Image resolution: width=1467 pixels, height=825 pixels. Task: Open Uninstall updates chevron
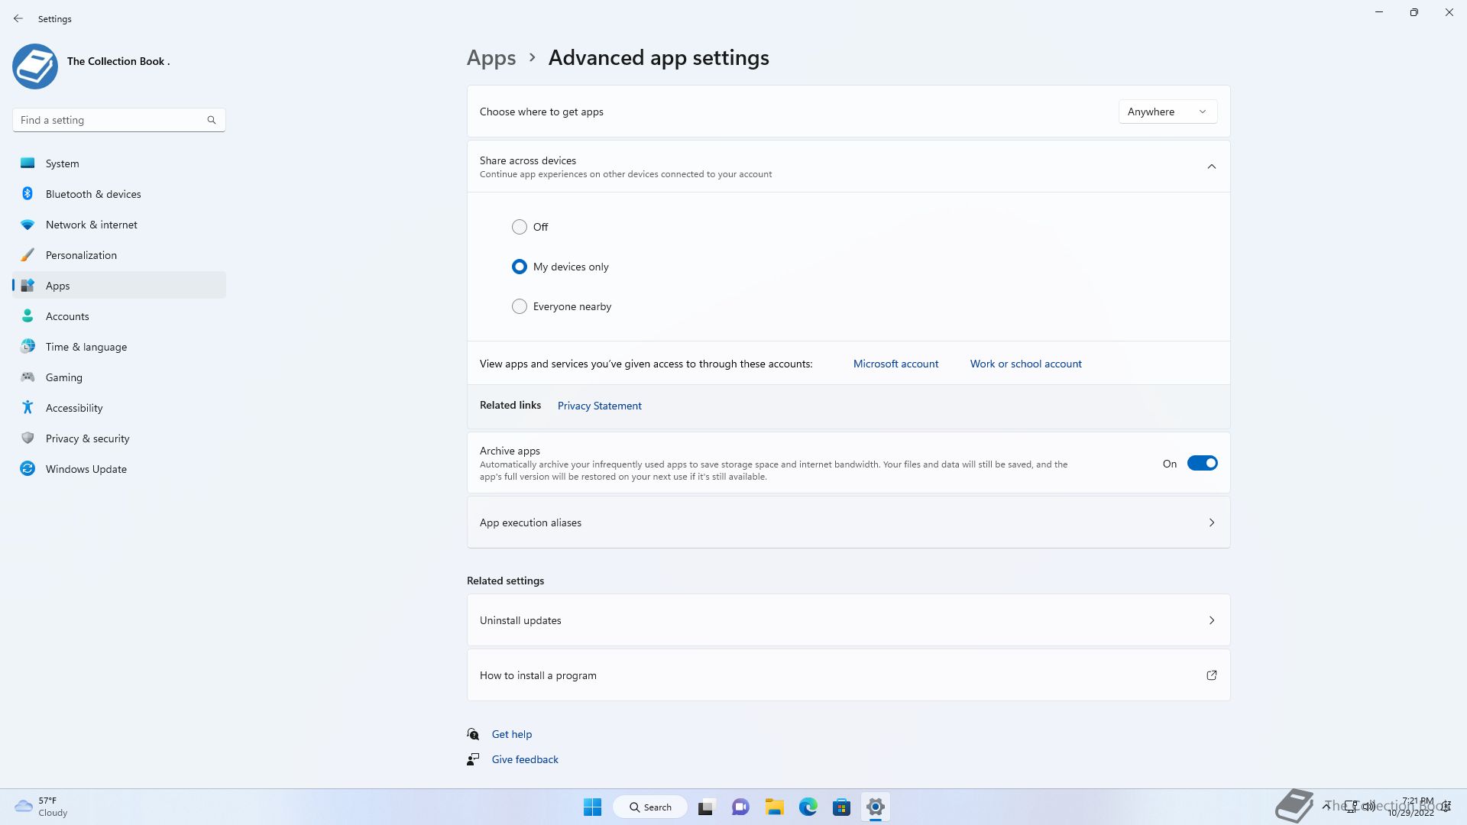click(x=1211, y=620)
